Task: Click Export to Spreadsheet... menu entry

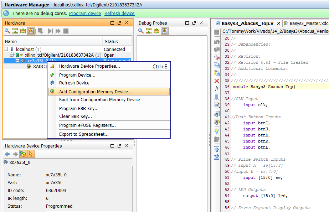Action: click(x=109, y=134)
